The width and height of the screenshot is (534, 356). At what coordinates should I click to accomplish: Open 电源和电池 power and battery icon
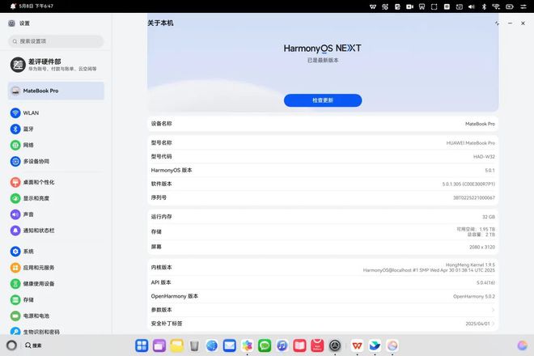[15, 316]
